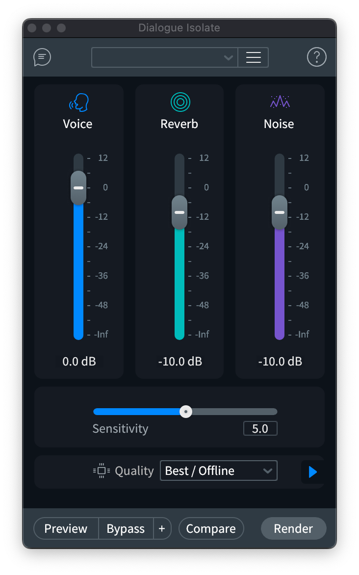Open the preset hamburger menu
This screenshot has height=575, width=359.
[x=253, y=57]
